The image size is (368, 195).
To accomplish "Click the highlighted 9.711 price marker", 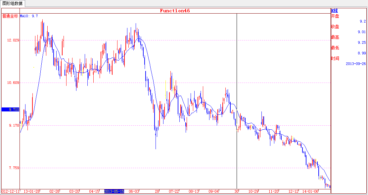I will [10, 109].
